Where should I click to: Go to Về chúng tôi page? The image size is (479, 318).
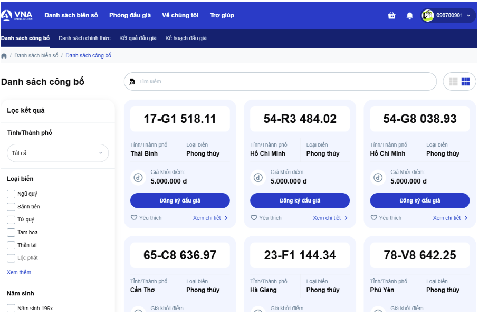[x=180, y=15]
